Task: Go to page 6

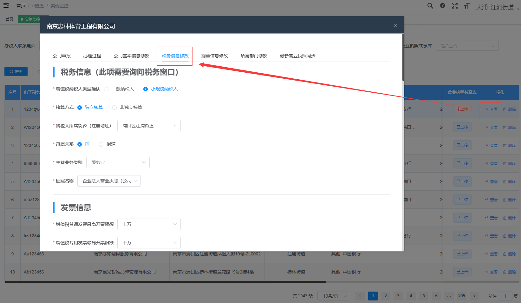Action: 436,296
